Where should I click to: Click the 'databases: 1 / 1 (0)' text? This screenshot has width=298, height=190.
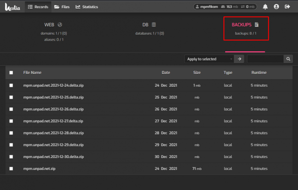click(149, 33)
